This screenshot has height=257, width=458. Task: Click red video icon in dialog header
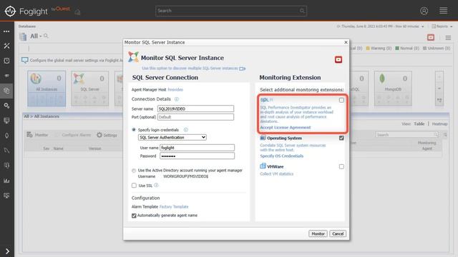[x=338, y=59]
